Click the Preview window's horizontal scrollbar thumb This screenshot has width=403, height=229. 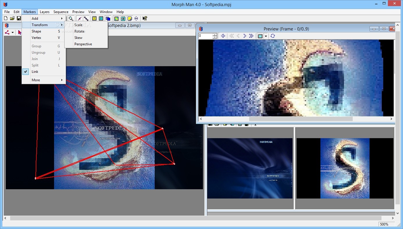[301, 119]
